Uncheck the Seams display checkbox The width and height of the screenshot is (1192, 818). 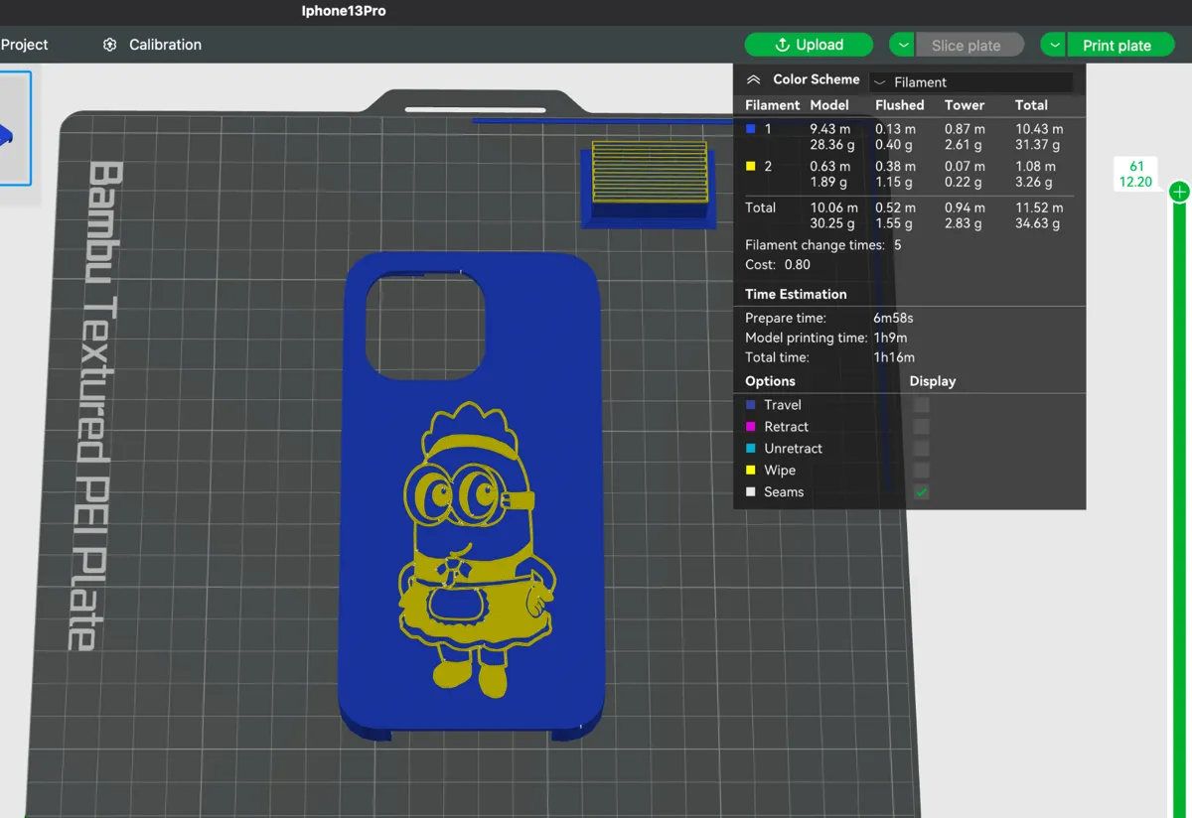click(922, 492)
